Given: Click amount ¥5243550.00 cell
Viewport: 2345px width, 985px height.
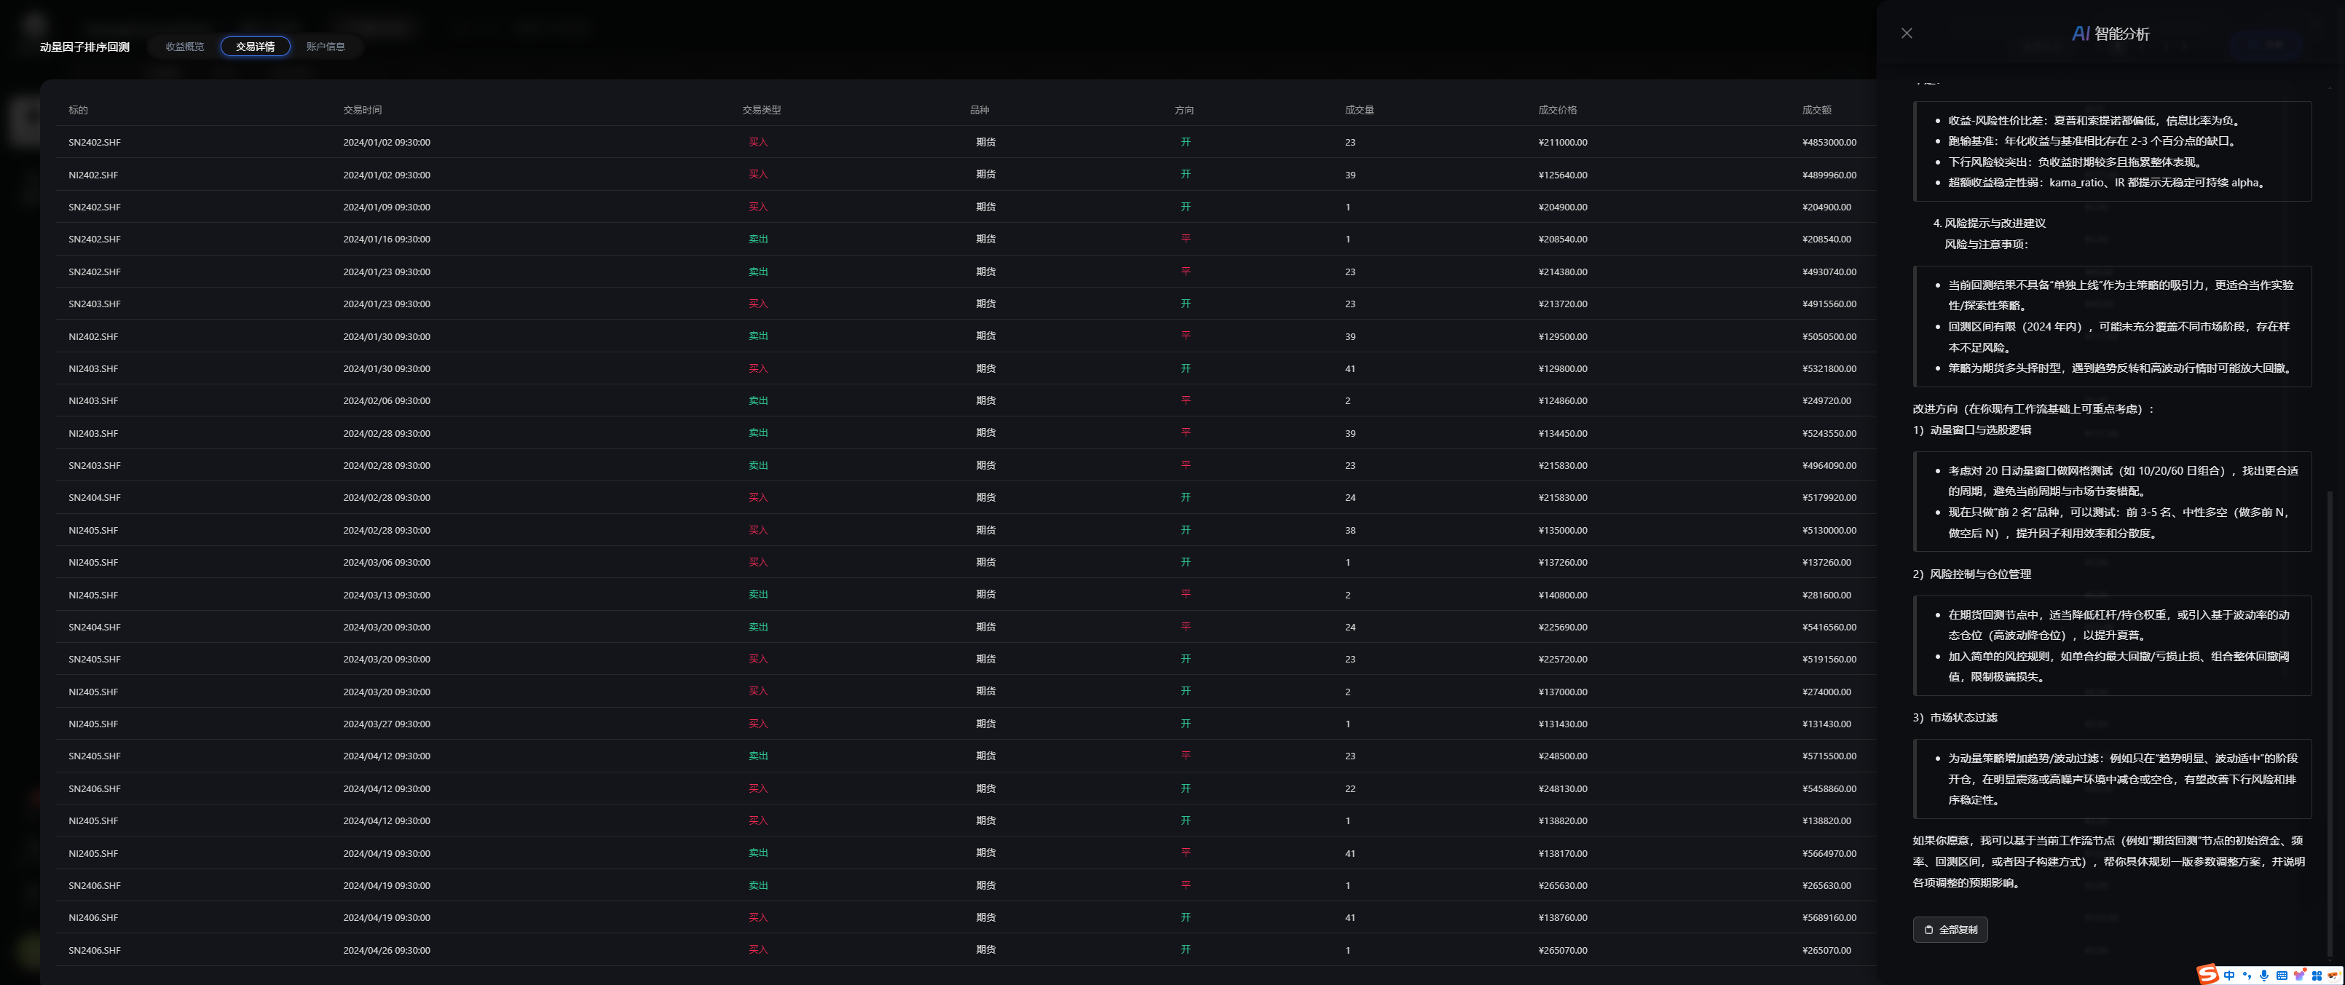Looking at the screenshot, I should pos(1829,433).
